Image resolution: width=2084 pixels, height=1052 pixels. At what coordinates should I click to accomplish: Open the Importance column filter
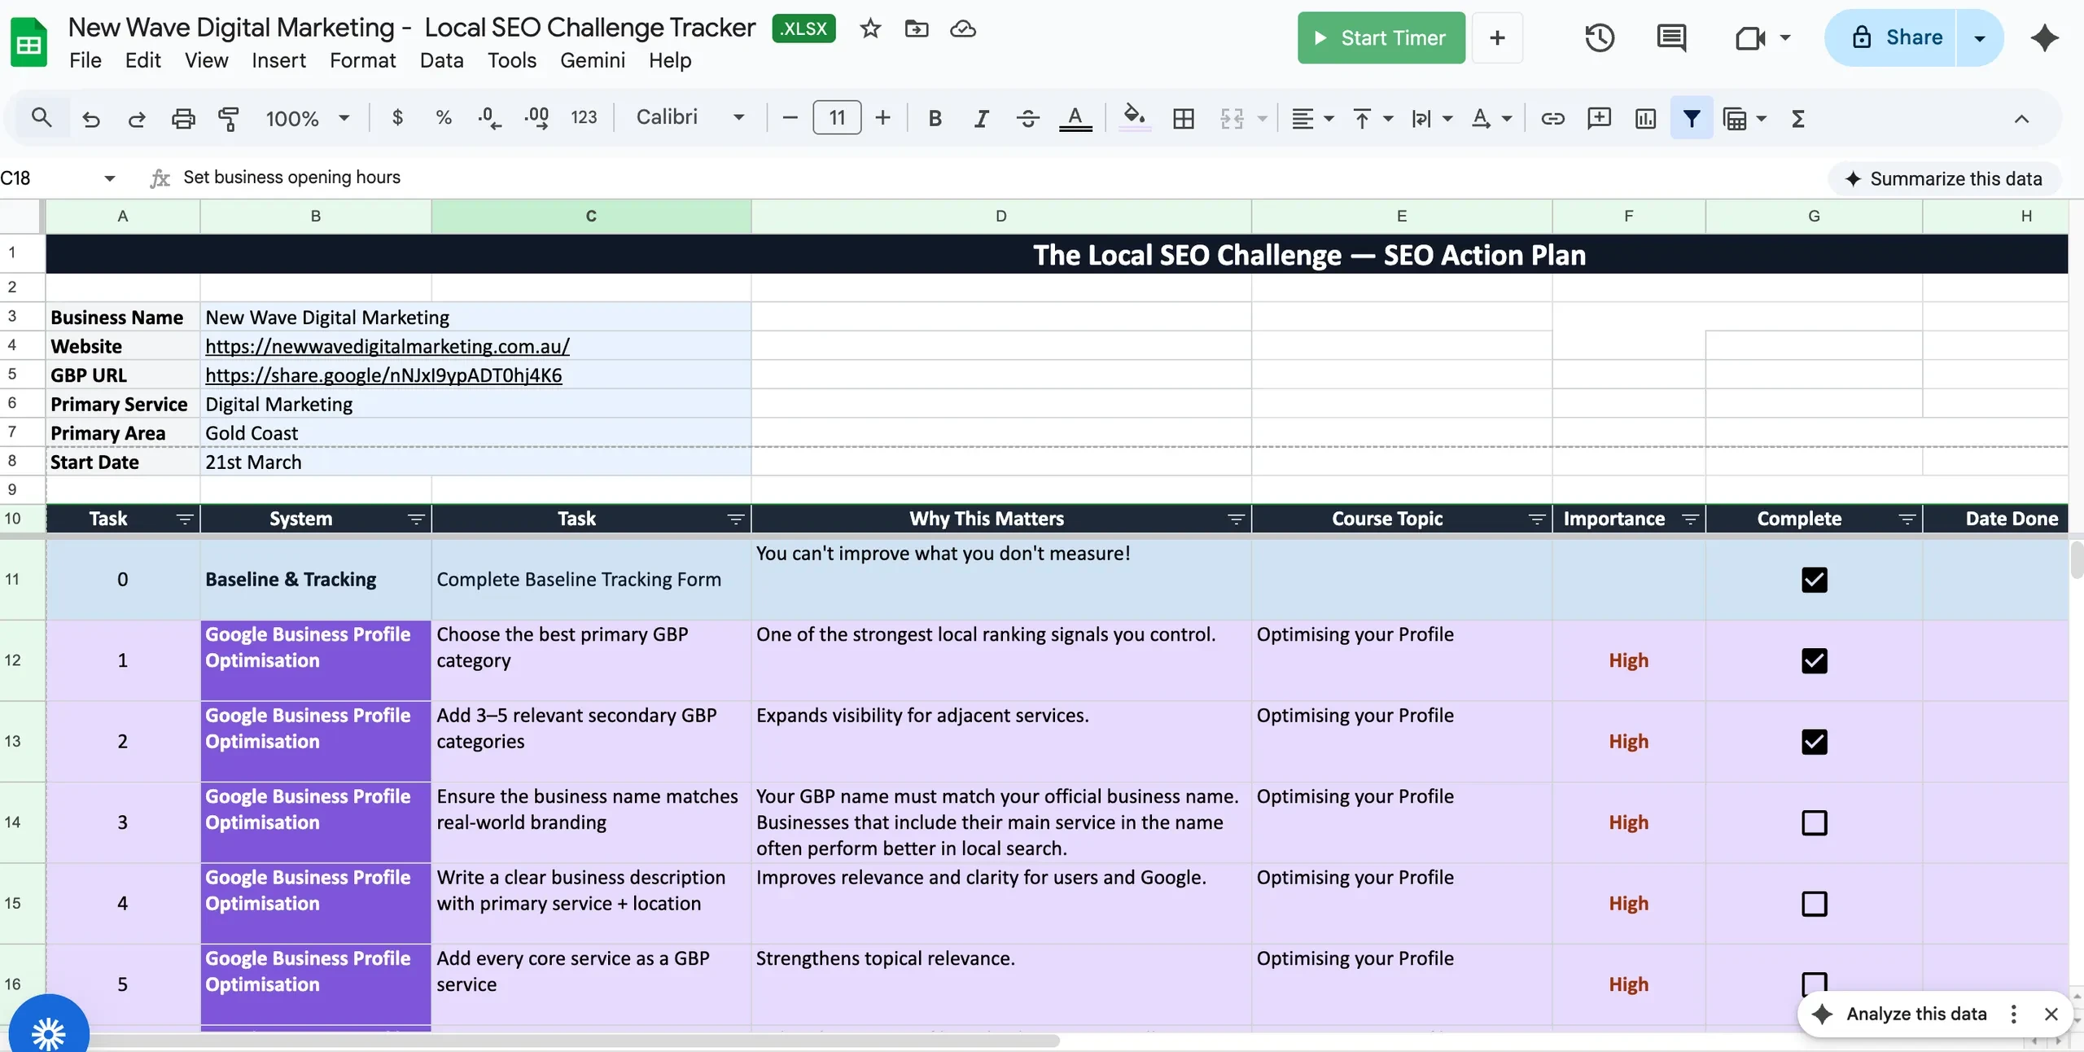[1690, 519]
